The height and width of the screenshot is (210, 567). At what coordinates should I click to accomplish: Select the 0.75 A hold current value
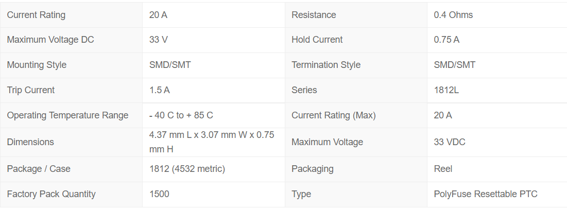tap(446, 40)
